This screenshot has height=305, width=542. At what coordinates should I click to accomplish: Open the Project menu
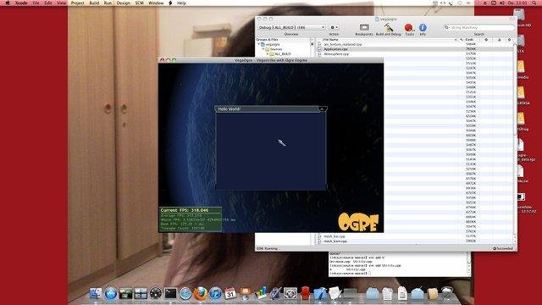(77, 3)
